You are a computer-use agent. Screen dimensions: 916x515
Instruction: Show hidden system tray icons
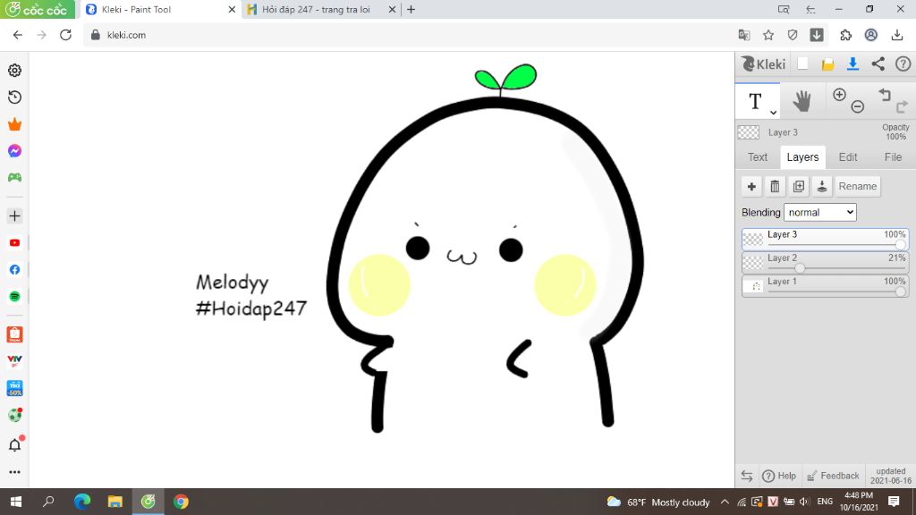(x=725, y=502)
